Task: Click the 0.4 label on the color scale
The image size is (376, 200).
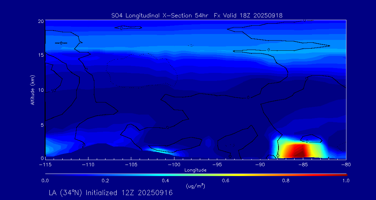Action: [x=165, y=181]
